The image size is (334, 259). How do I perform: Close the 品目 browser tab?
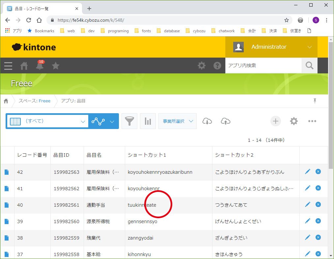[x=77, y=9]
